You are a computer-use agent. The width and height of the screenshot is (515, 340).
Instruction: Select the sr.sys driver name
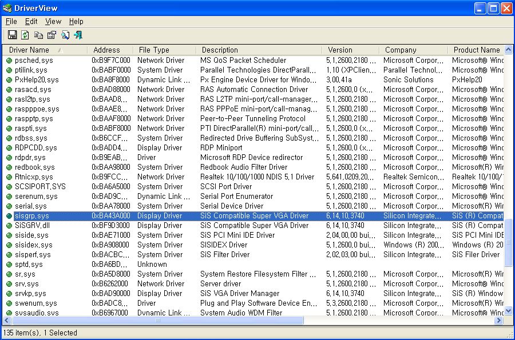[25, 274]
